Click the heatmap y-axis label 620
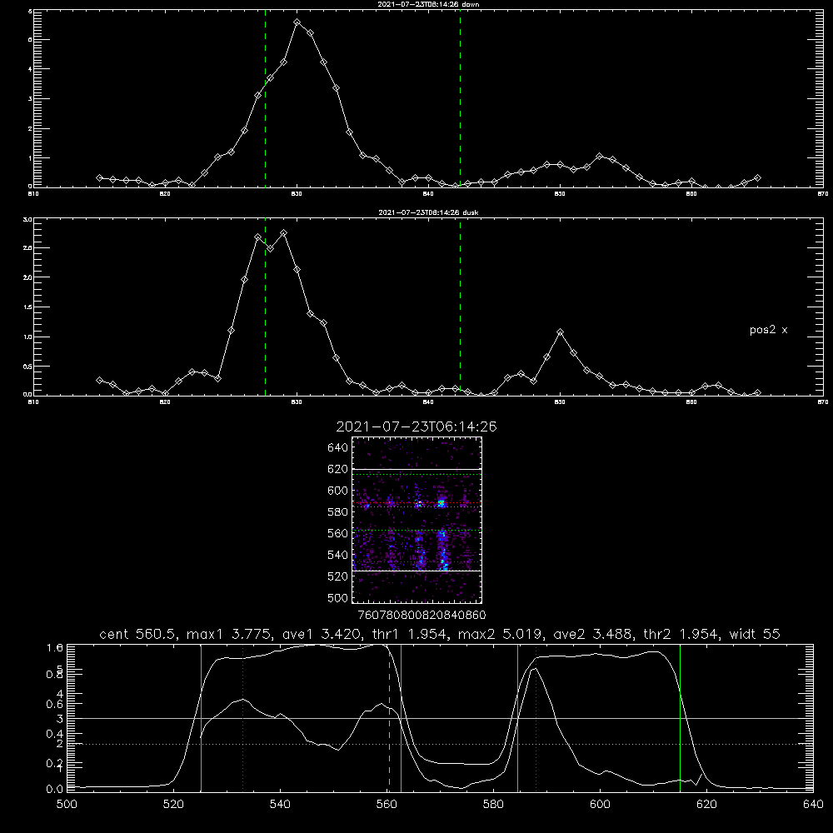Viewport: 833px width, 833px height. point(338,469)
